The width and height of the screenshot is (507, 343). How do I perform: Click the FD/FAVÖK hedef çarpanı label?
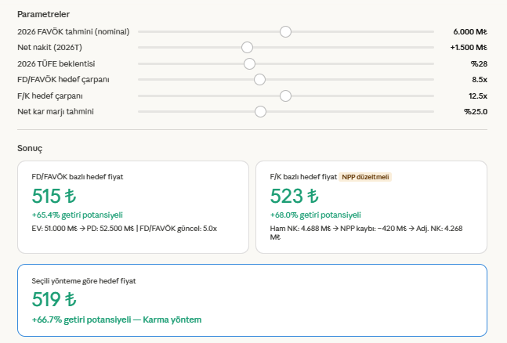[63, 80]
